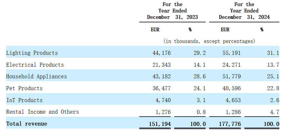This screenshot has width=291, height=132.
Task: Click the 21,343 Electrical Products value
Action: point(161,65)
